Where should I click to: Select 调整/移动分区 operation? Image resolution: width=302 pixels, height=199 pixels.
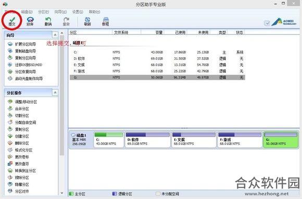pos(22,102)
